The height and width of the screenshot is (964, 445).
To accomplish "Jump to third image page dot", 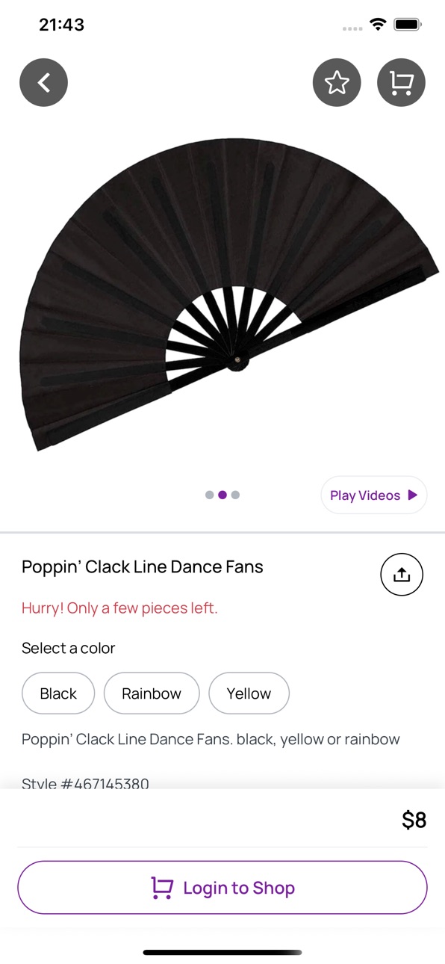I will click(235, 495).
